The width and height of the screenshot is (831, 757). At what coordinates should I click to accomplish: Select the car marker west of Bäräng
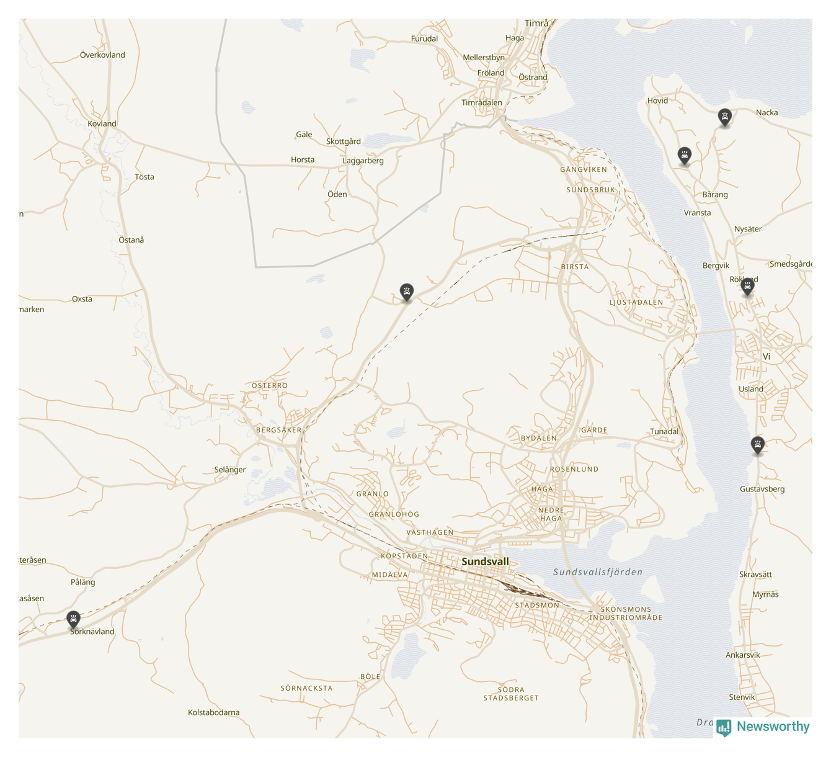(x=684, y=155)
